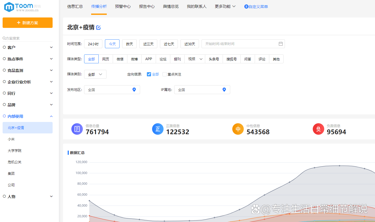Expand the 竞品监测 sidebar group
The image size is (375, 222).
pyautogui.click(x=51, y=70)
